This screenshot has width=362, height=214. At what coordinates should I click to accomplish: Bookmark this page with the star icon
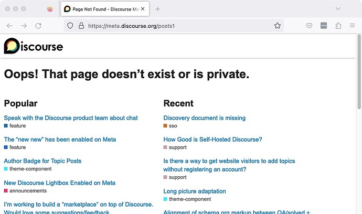click(x=278, y=26)
